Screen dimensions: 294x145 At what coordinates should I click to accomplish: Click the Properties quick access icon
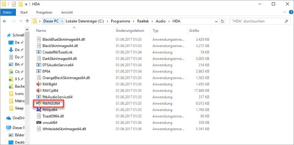[x=14, y=4]
